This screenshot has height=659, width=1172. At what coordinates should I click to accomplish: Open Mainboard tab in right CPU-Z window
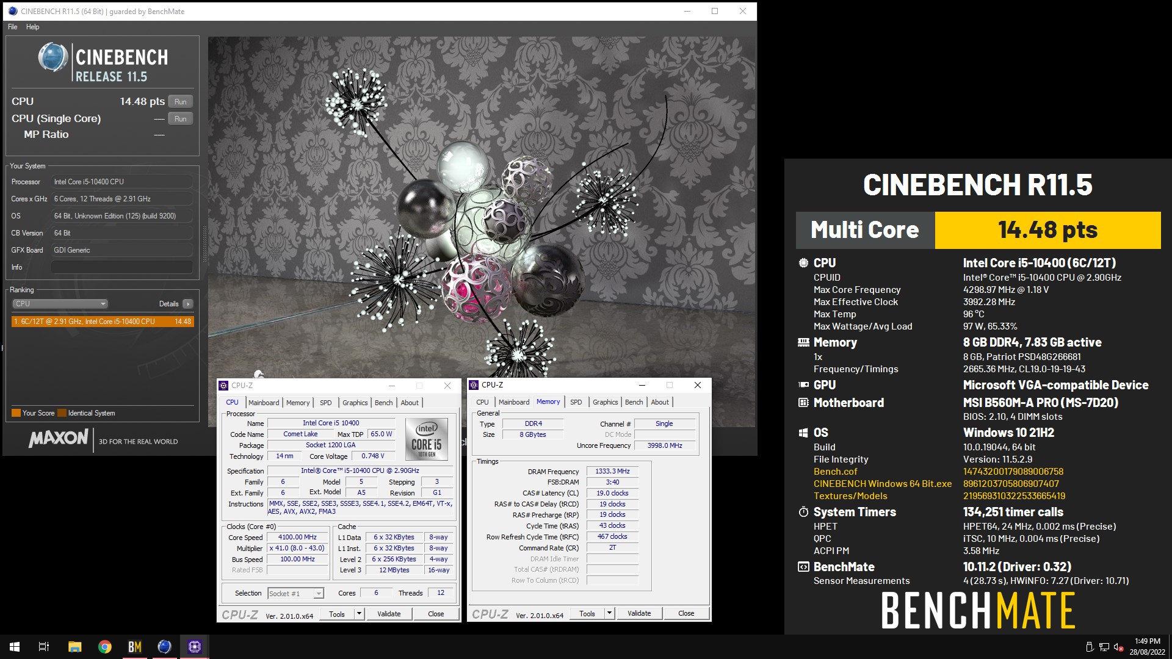click(514, 402)
